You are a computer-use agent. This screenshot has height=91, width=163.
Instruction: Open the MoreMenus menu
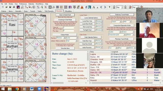(39, 4)
